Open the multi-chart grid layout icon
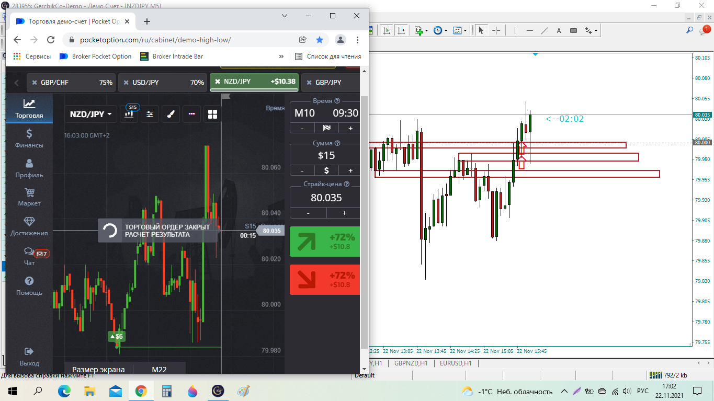 tap(212, 114)
